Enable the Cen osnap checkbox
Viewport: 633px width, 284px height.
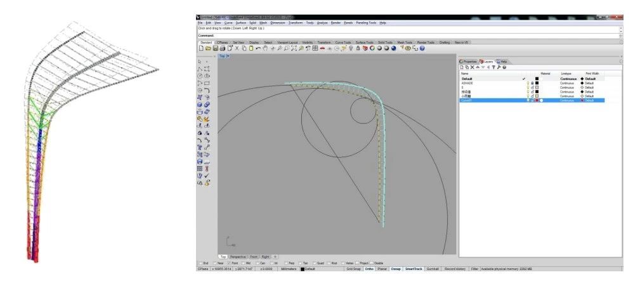click(x=258, y=263)
